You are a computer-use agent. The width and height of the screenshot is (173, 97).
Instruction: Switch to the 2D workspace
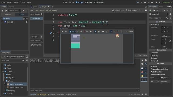pos(65,2)
